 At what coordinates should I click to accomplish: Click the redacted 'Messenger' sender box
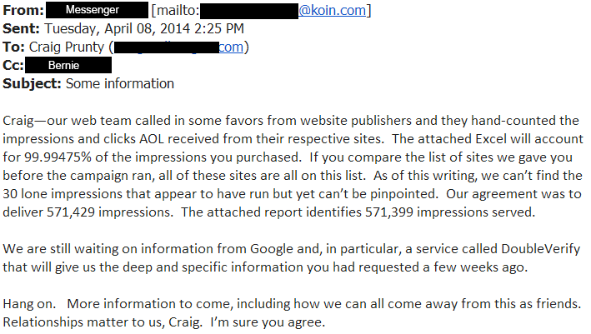pos(97,10)
